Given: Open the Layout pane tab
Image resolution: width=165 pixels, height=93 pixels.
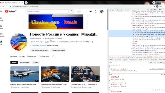Looking at the screenshot, I should [125, 60].
